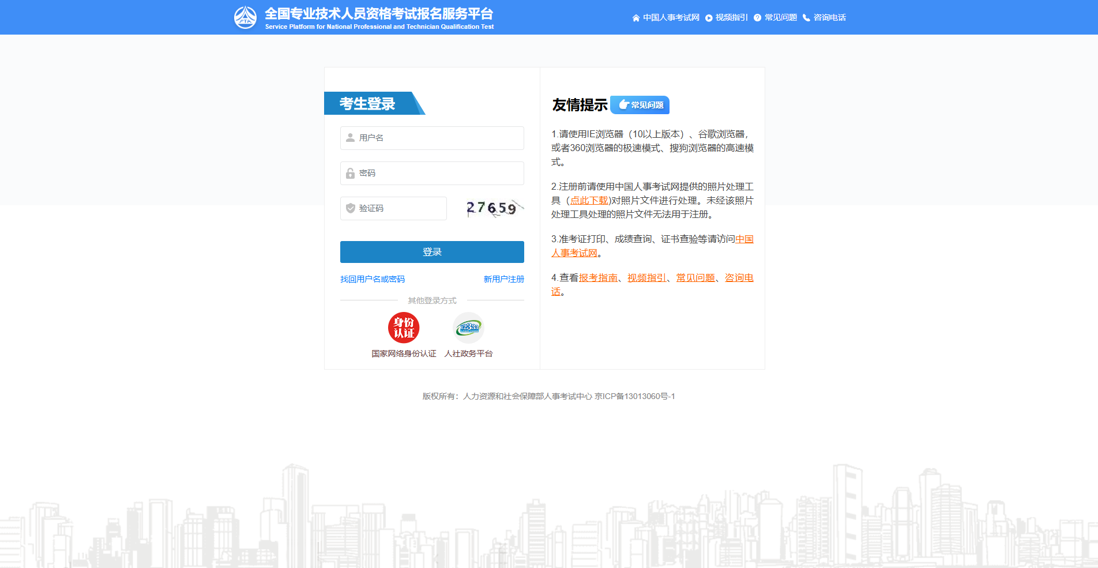Click the shield icon in the 验证码 field
1098x568 pixels.
349,208
